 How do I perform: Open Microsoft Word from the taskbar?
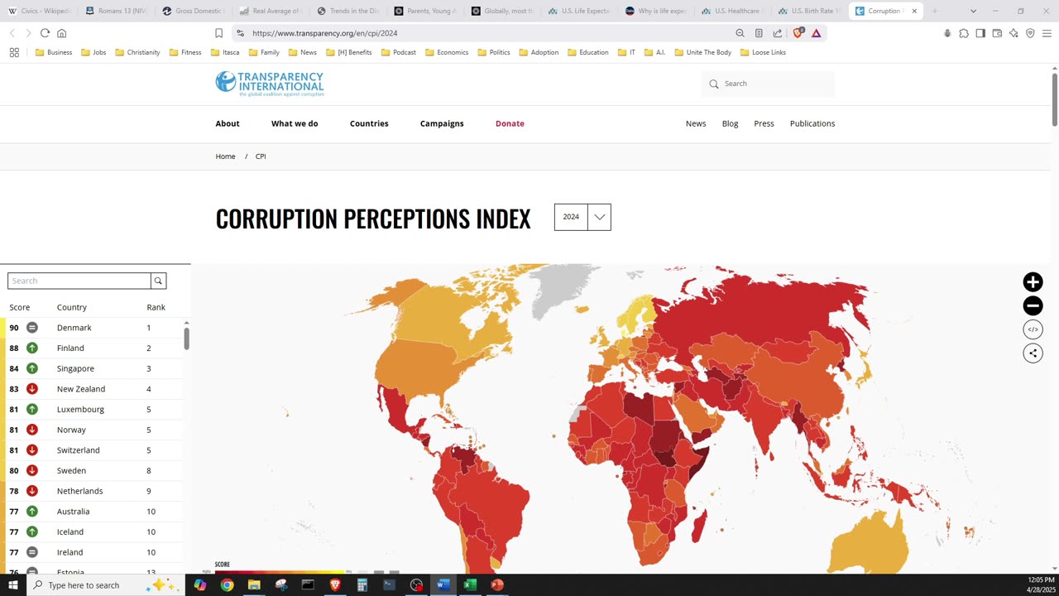tap(442, 584)
